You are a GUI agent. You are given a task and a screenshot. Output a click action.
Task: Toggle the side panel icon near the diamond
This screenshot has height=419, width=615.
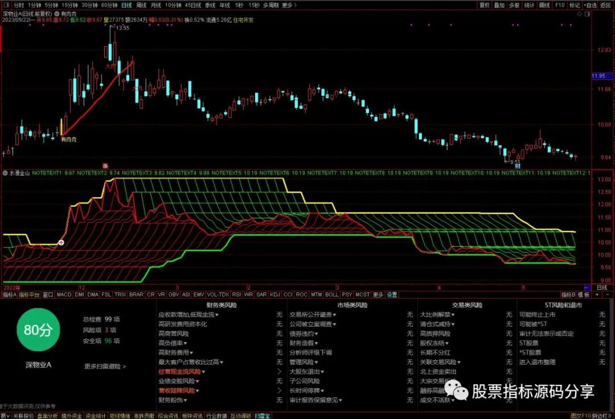click(587, 14)
